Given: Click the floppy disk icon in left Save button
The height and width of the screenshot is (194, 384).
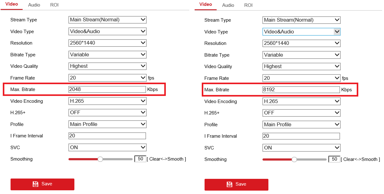Looking at the screenshot, I should pyautogui.click(x=36, y=184).
